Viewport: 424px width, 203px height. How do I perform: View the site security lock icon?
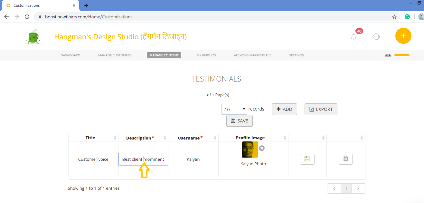(40, 17)
